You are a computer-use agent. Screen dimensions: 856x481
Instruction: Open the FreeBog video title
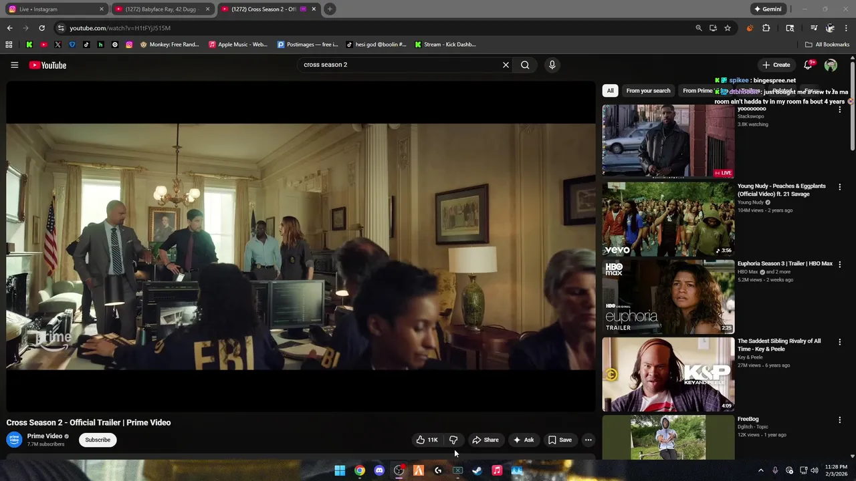pos(748,419)
